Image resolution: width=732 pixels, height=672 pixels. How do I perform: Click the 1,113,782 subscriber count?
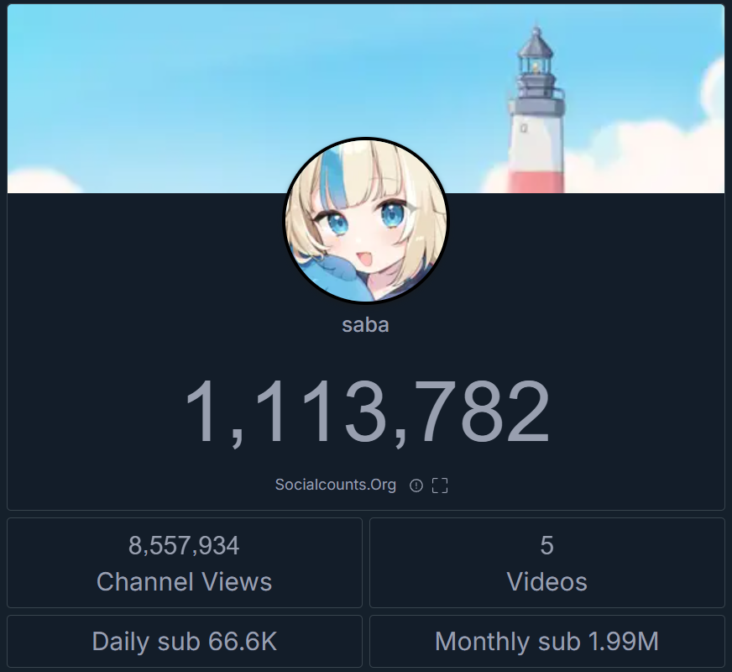click(367, 412)
